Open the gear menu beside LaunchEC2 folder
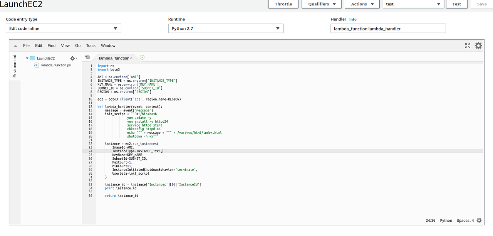 [72, 58]
